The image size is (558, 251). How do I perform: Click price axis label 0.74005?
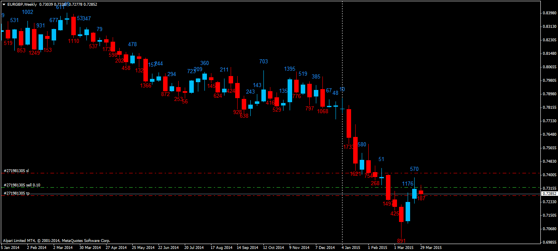click(x=549, y=175)
